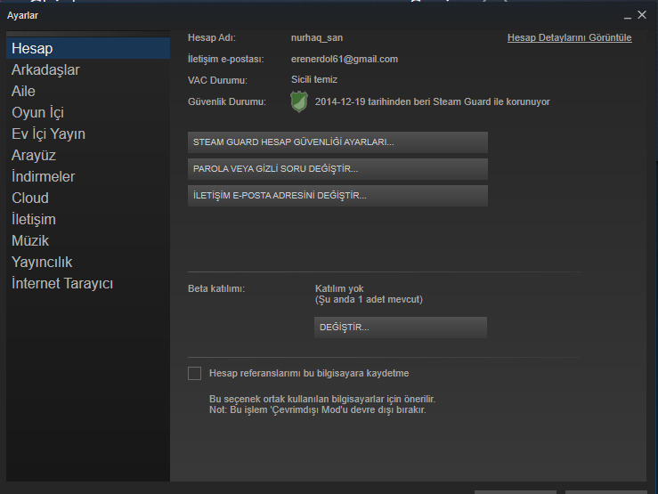Click the Şu anda 1 adet mevcut text

coord(369,299)
